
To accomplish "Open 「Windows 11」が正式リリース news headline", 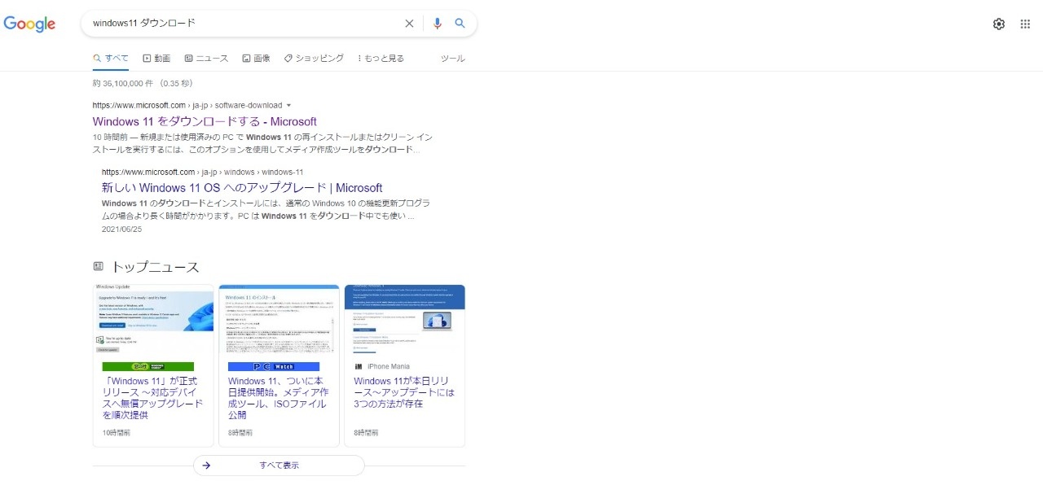I will point(153,398).
